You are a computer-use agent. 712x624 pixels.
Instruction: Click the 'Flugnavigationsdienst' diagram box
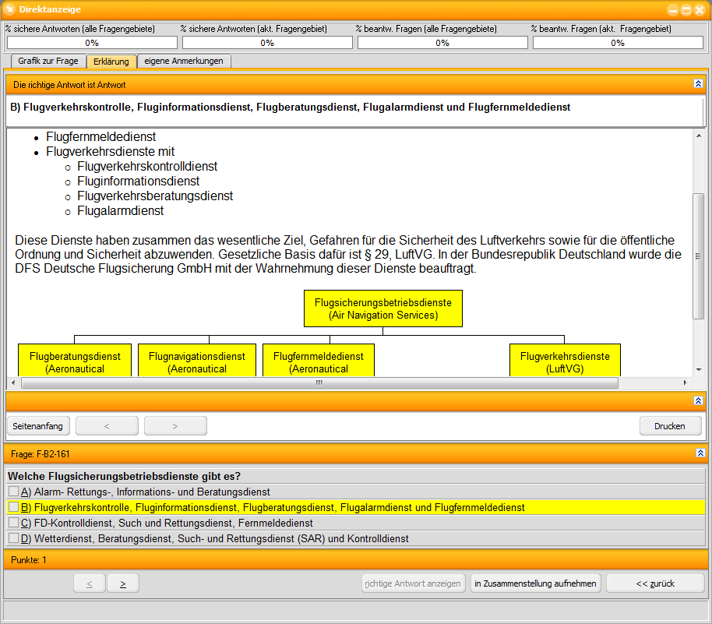[x=197, y=360]
